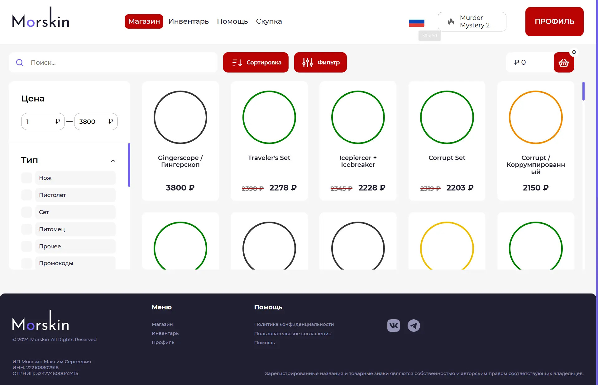Tick the Сет type checkbox
598x385 pixels.
tap(26, 212)
